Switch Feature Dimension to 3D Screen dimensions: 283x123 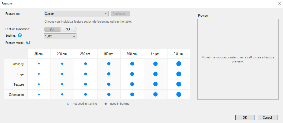pos(68,29)
